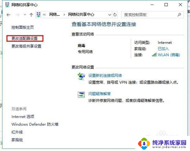Refresh the control panel page
Viewport: 190px width, 151px height.
(115, 15)
